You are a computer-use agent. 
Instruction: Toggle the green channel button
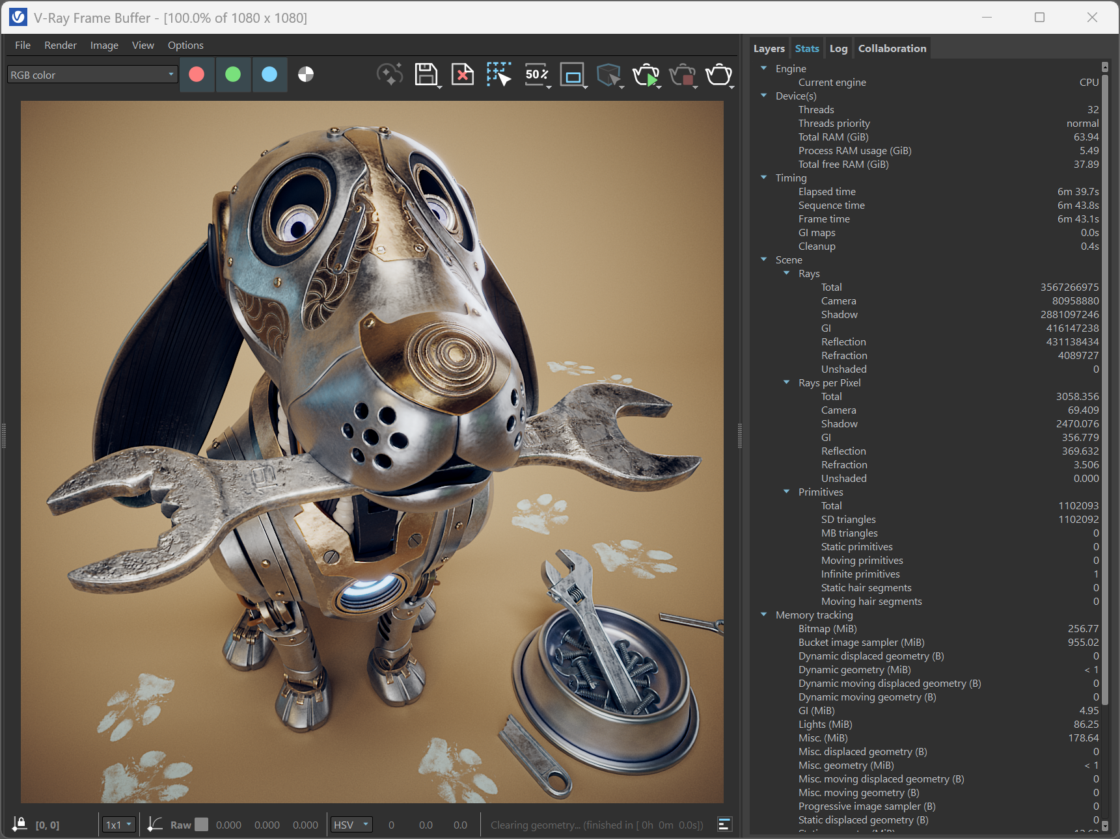[x=233, y=75]
